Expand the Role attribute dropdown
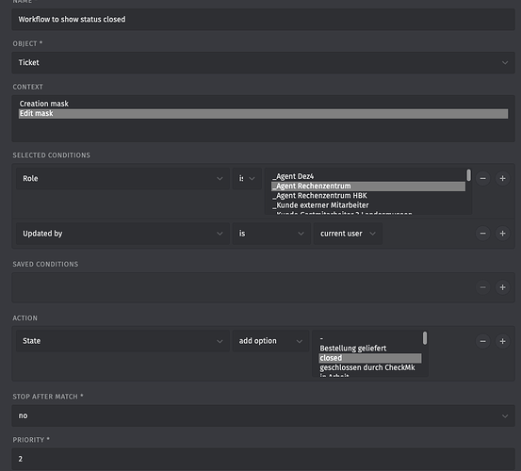This screenshot has height=471, width=521. coord(122,178)
